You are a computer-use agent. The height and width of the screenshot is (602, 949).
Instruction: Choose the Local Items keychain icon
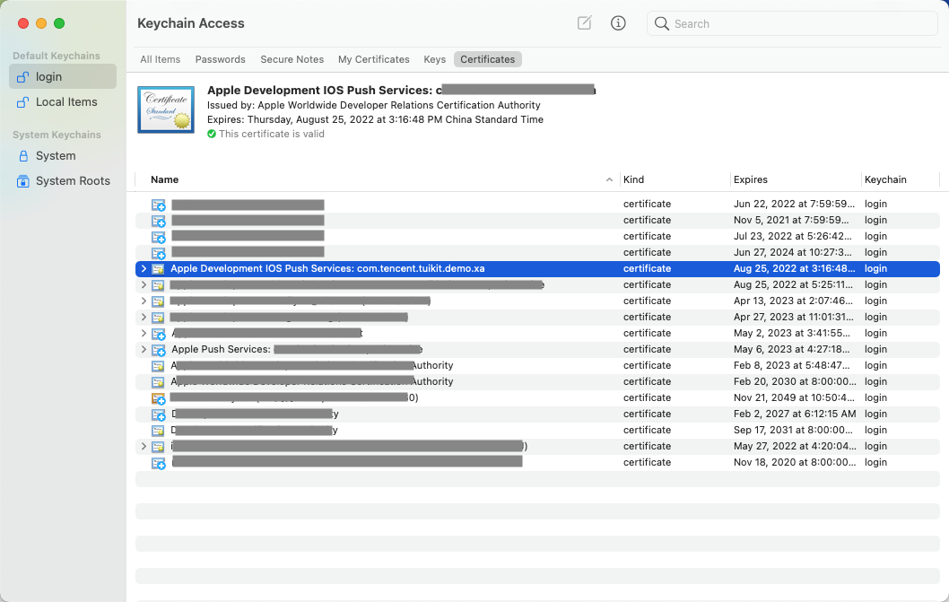[22, 102]
